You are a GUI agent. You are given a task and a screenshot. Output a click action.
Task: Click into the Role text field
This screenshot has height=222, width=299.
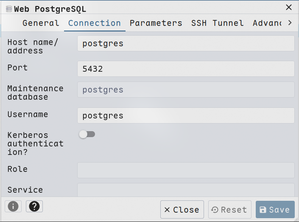[x=186, y=170]
